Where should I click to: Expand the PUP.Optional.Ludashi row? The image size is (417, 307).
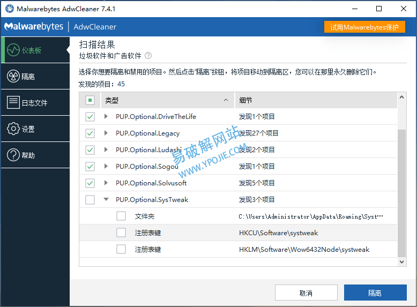pos(106,149)
